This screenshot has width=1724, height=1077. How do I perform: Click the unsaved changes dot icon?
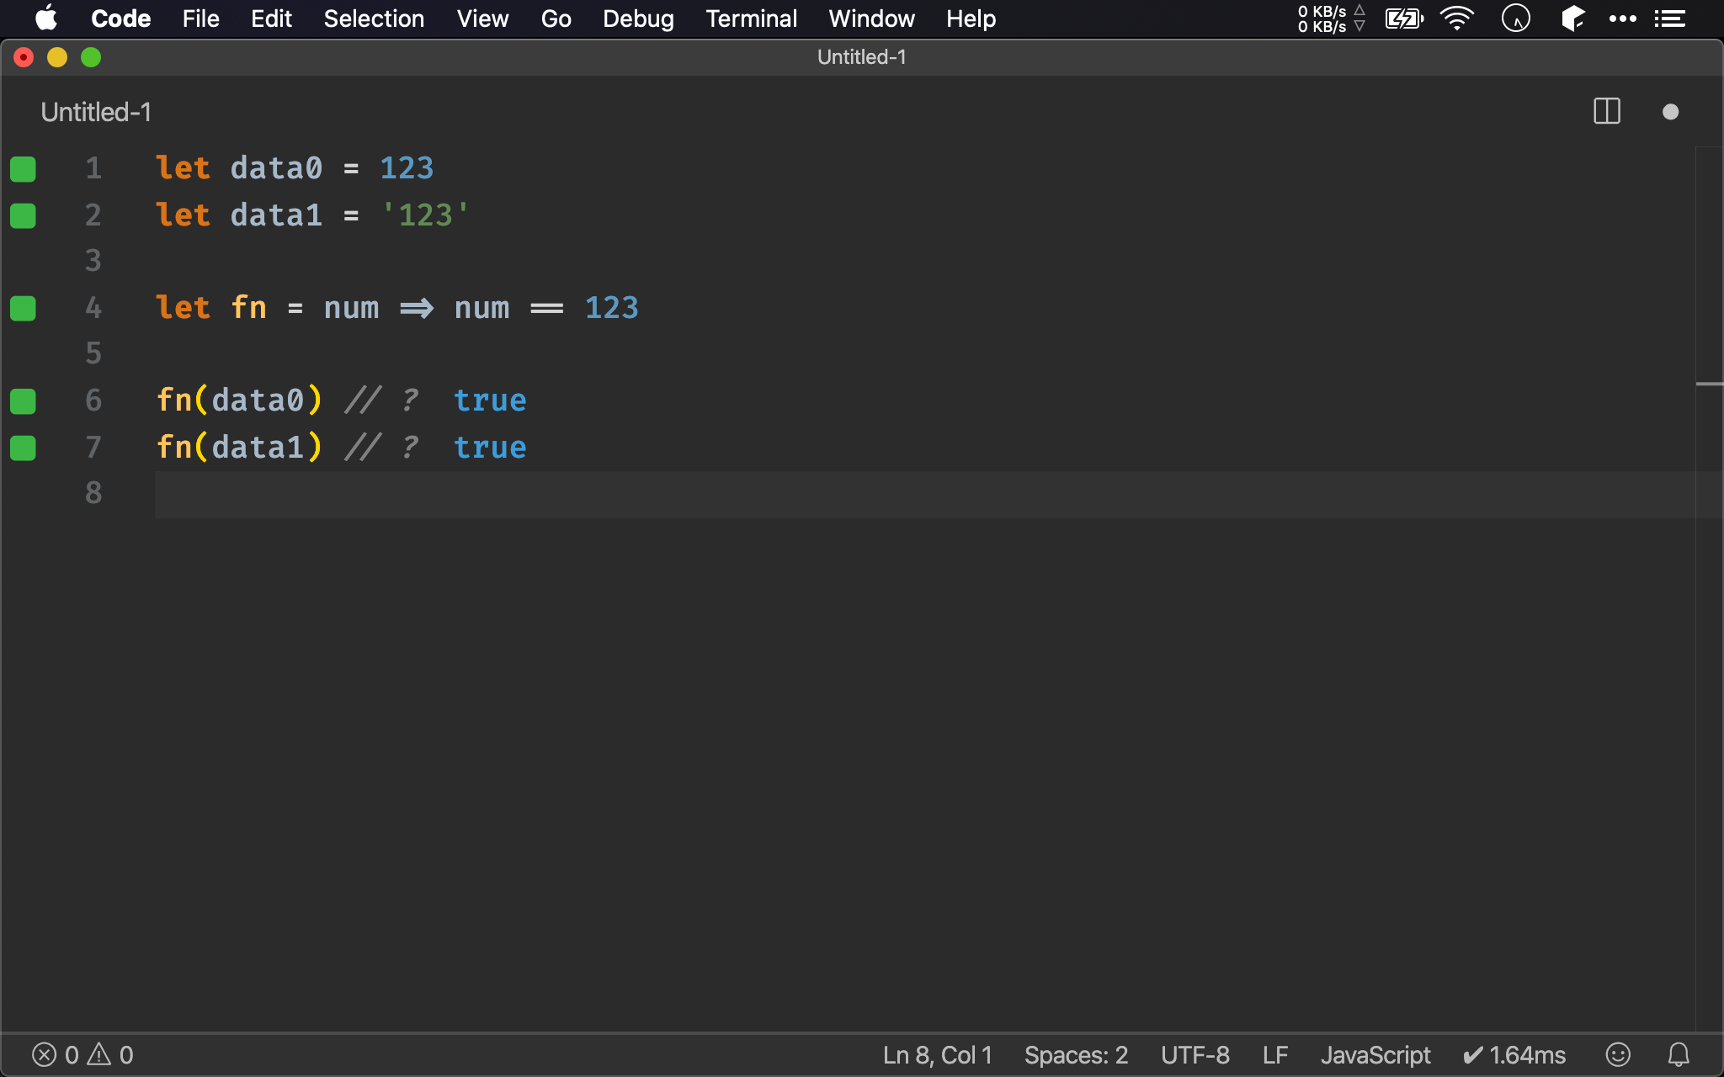coord(1670,112)
